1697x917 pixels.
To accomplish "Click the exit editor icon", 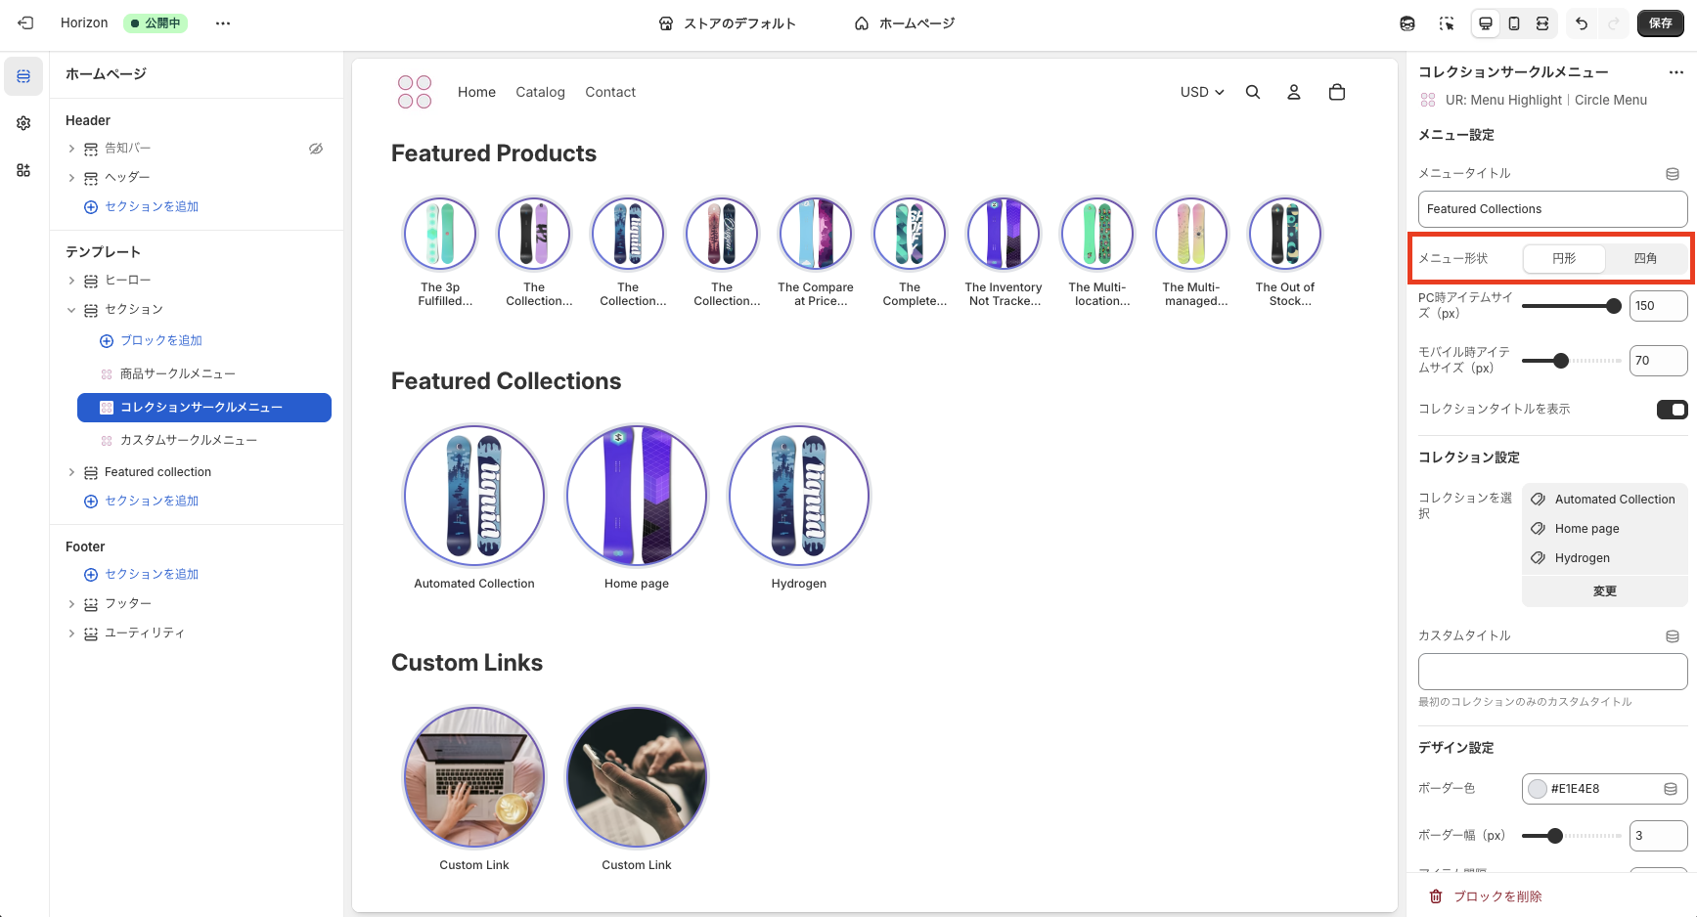I will point(25,23).
